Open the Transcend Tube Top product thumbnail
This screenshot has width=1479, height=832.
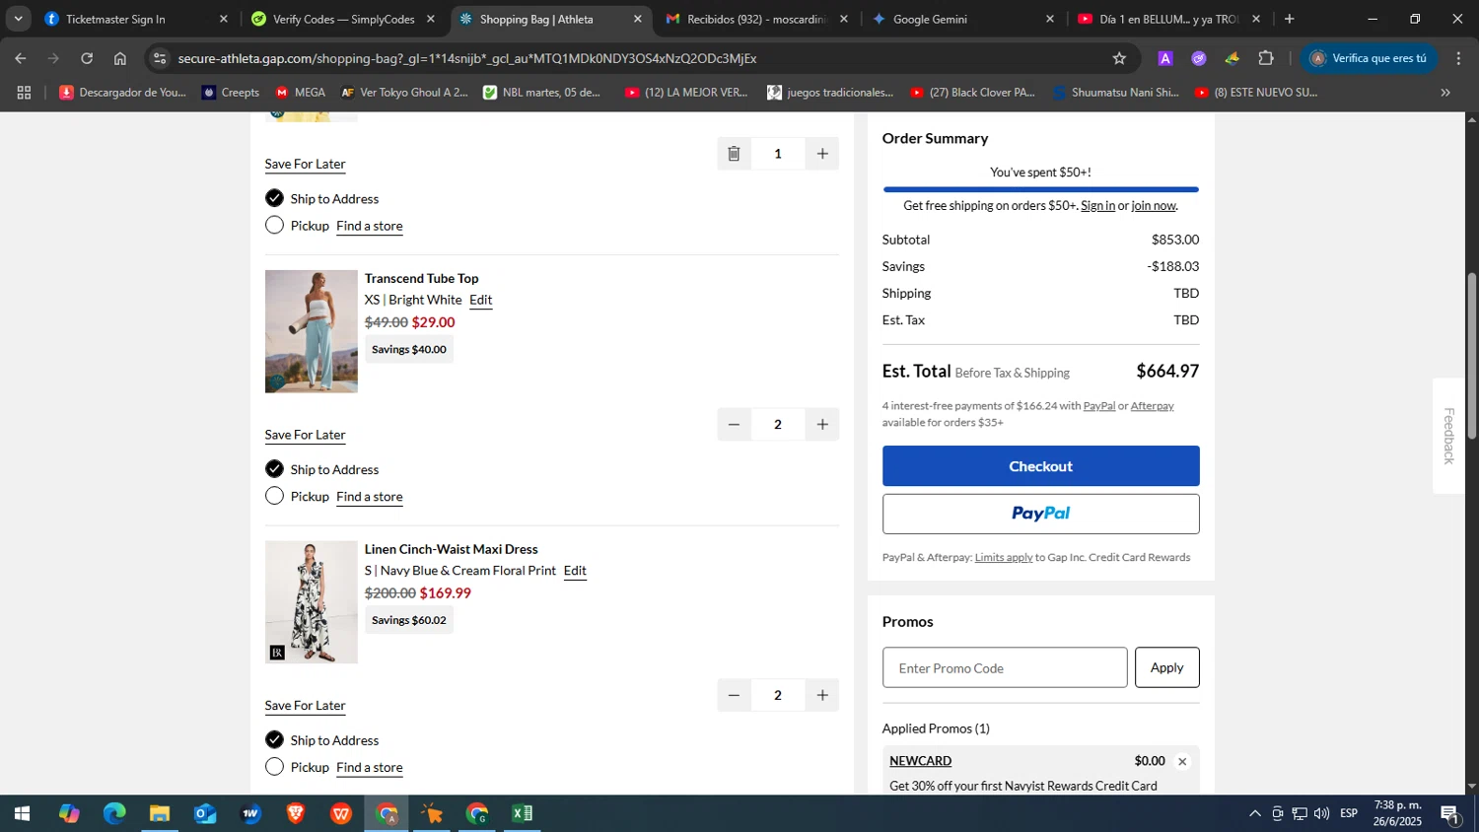312,331
